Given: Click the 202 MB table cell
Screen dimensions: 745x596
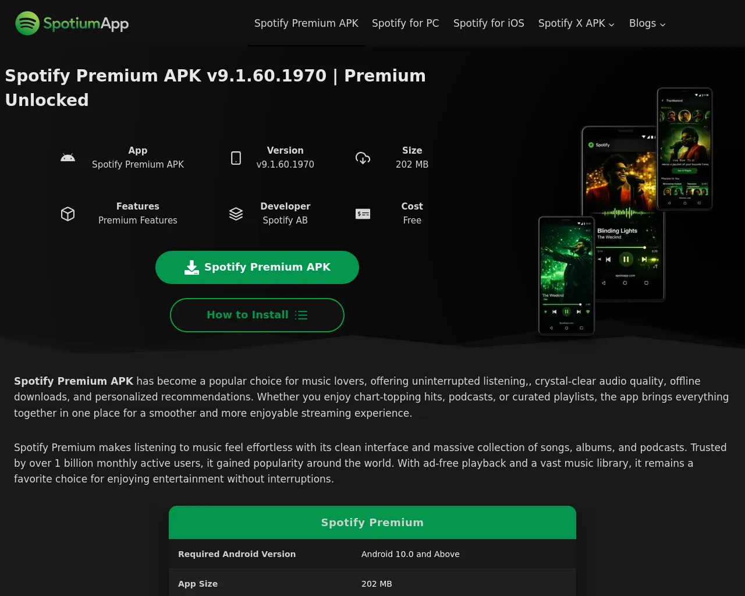Looking at the screenshot, I should (377, 584).
